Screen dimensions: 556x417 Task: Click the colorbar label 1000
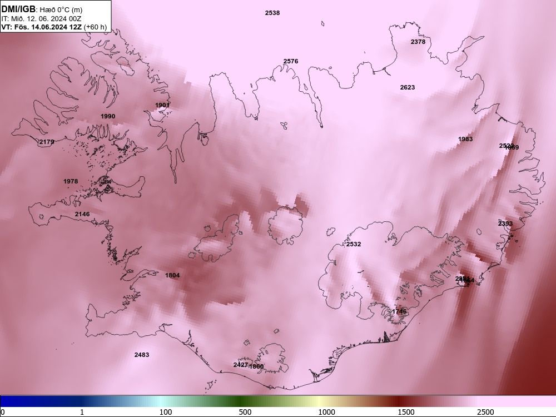326,412
